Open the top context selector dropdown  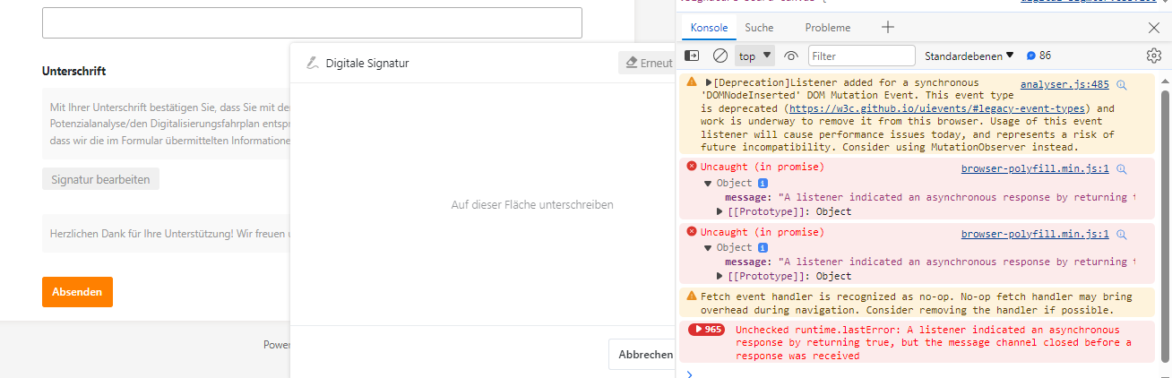click(x=754, y=56)
